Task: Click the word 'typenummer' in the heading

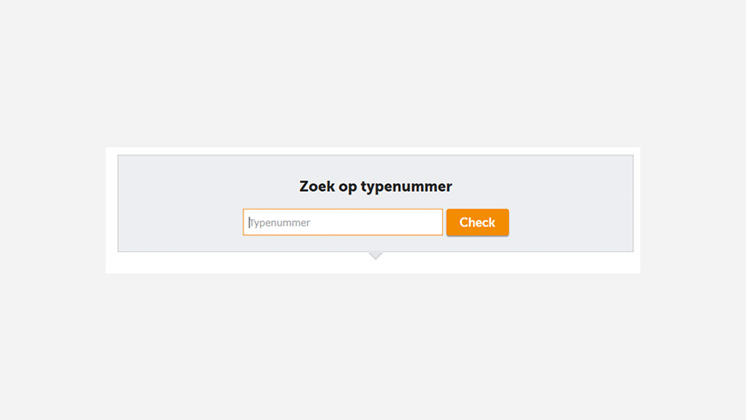Action: [407, 187]
